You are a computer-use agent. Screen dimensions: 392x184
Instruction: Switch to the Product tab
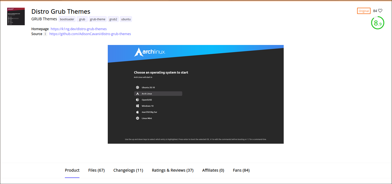(72, 170)
